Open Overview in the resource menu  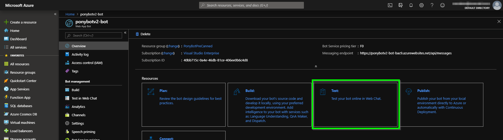(x=94, y=46)
